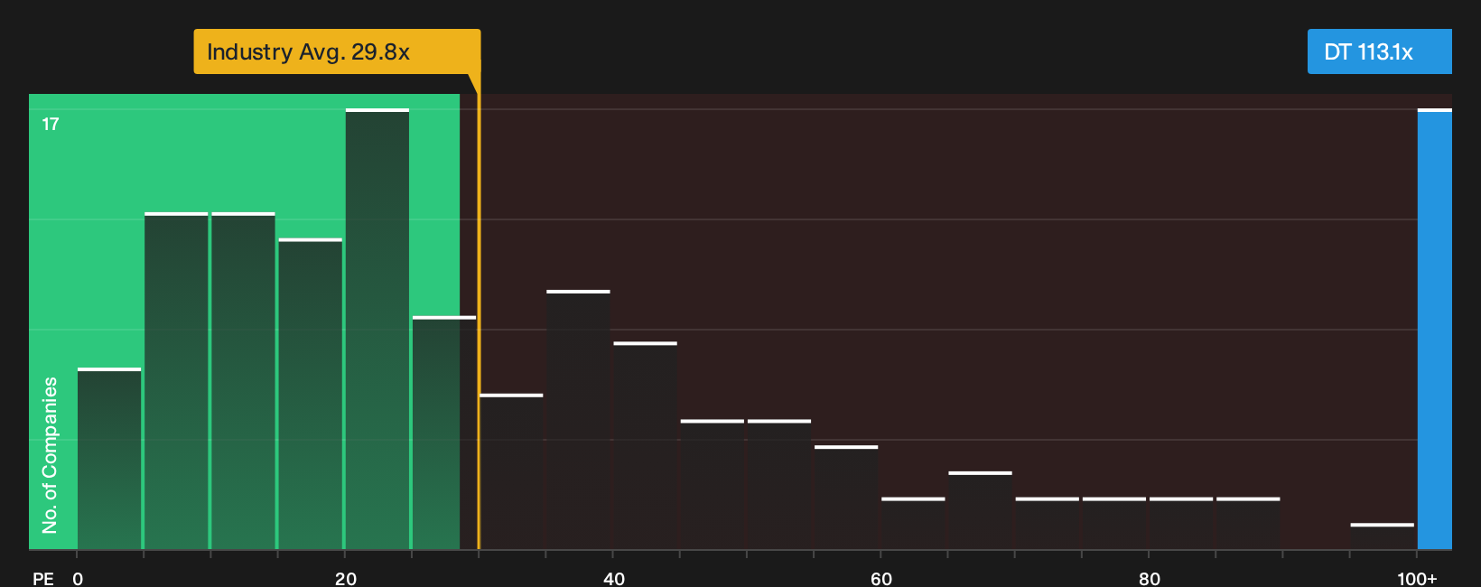The width and height of the screenshot is (1481, 587).
Task: Click the x-axis label 40
Action: [x=614, y=579]
